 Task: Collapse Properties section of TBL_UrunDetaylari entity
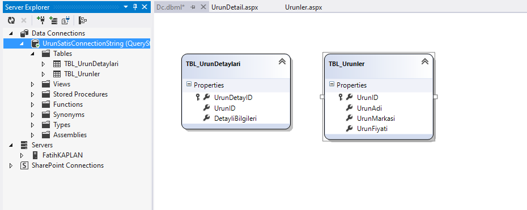189,85
